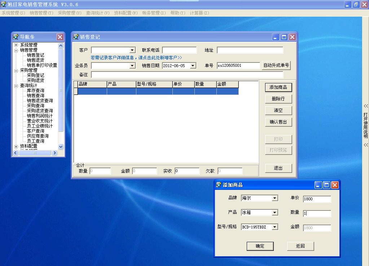Open the 查询统计 menu
The height and width of the screenshot is (266, 369).
pyautogui.click(x=98, y=13)
